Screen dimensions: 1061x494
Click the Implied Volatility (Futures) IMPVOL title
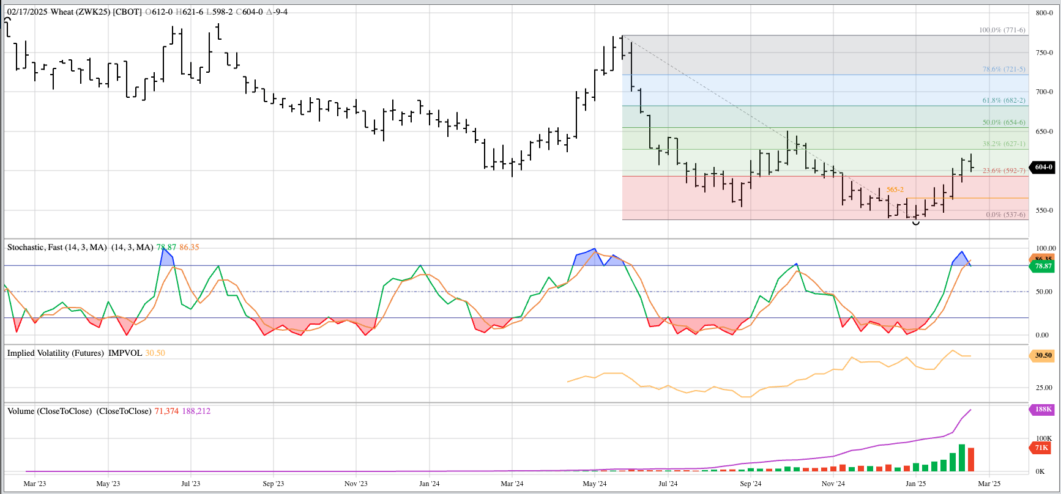pyautogui.click(x=75, y=353)
